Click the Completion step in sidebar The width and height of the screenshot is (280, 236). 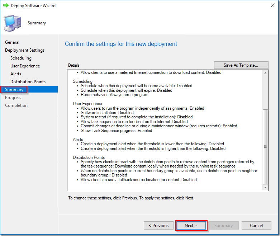16,105
